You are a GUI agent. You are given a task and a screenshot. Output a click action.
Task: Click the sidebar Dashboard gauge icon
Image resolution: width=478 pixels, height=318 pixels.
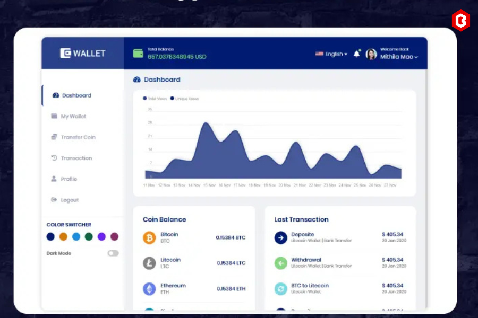(x=56, y=95)
